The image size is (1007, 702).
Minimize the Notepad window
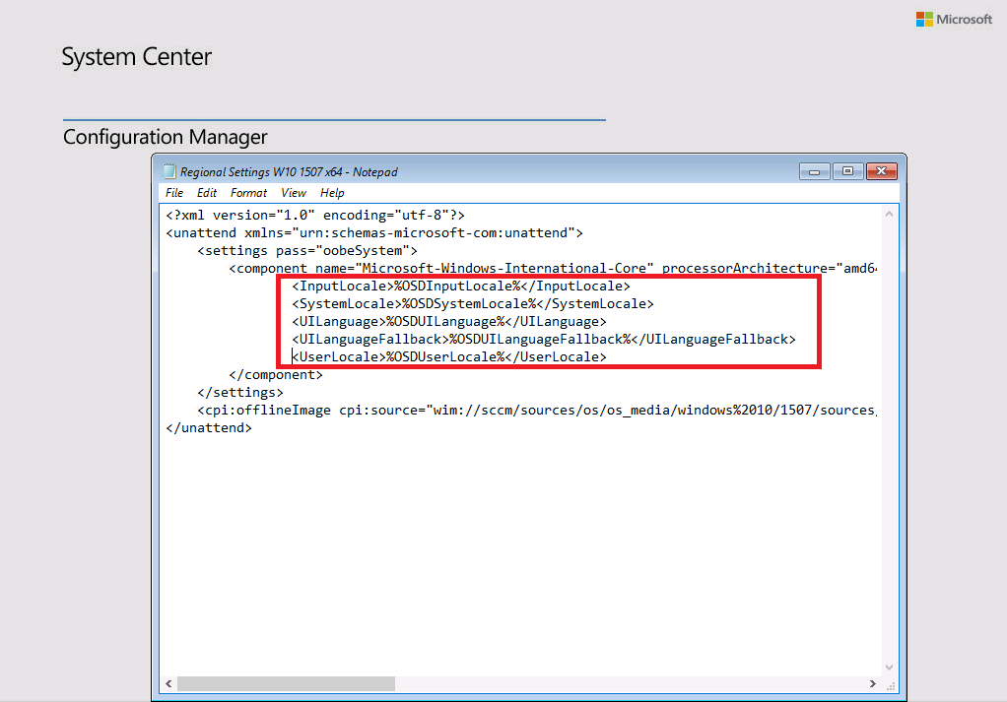[814, 171]
